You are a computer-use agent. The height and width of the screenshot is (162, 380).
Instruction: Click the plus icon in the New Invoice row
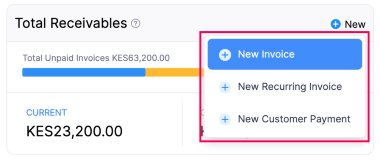225,55
